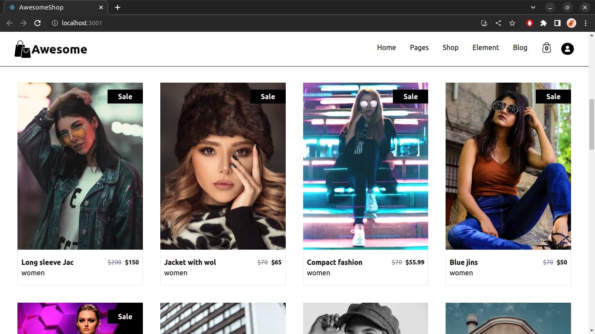Open the Chrome three-dot menu
Viewport: 595px width, 334px height.
(x=585, y=23)
